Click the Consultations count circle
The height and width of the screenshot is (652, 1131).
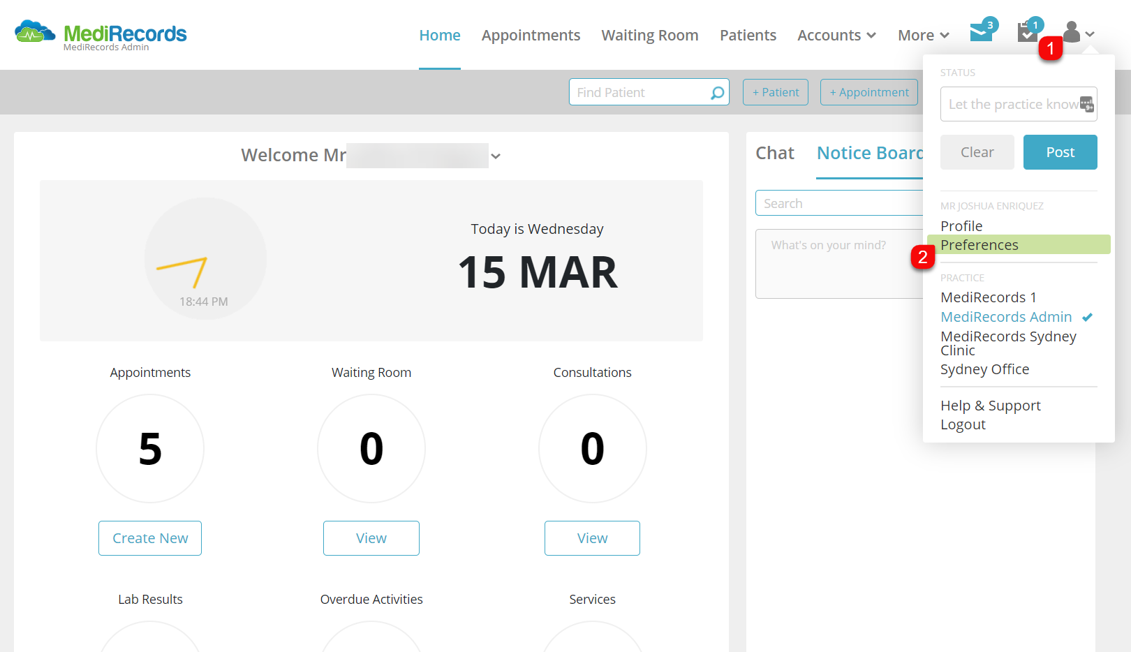(x=592, y=448)
